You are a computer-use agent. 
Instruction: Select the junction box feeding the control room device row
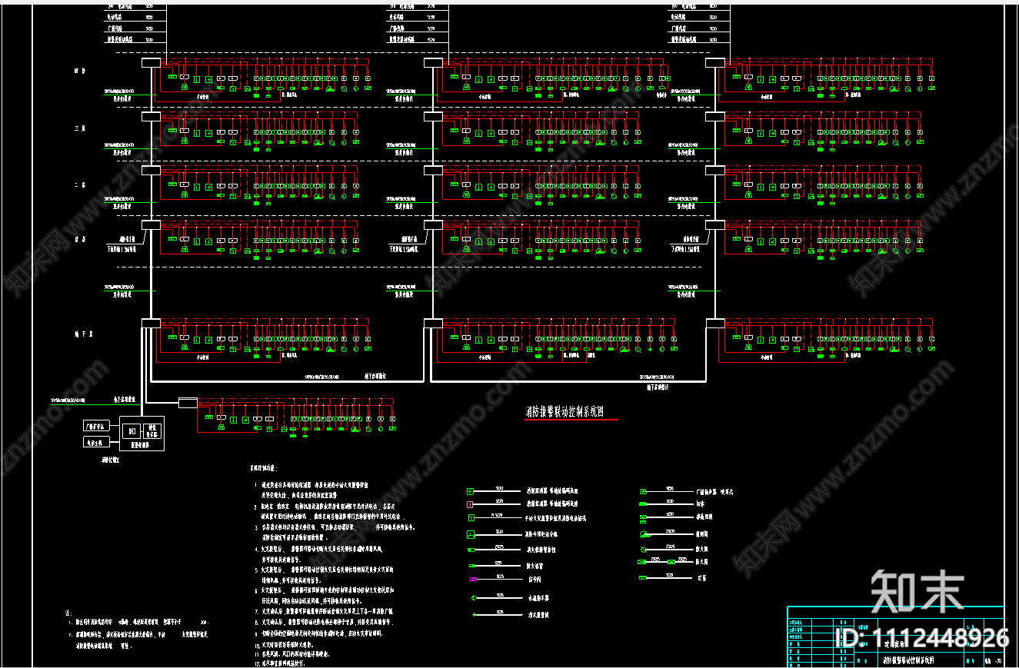[x=188, y=402]
